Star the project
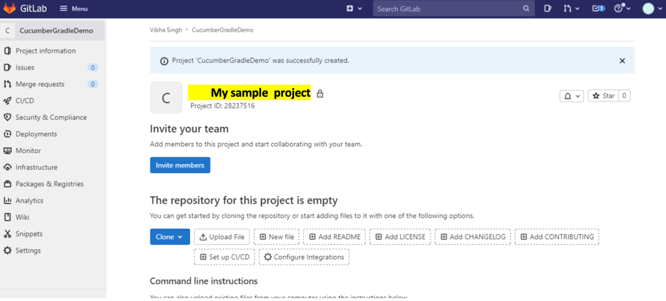The height and width of the screenshot is (301, 666). click(x=604, y=96)
